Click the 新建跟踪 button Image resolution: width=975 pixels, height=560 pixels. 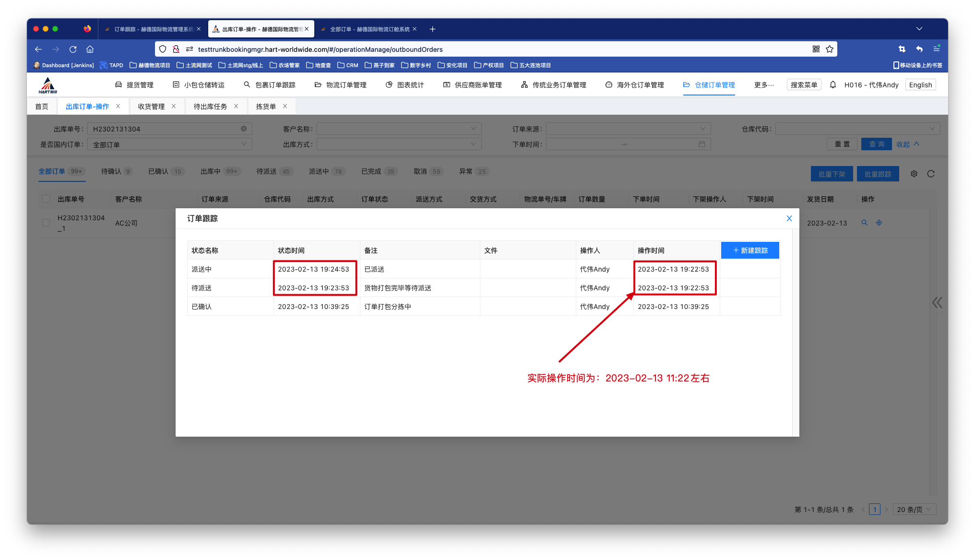pos(750,250)
